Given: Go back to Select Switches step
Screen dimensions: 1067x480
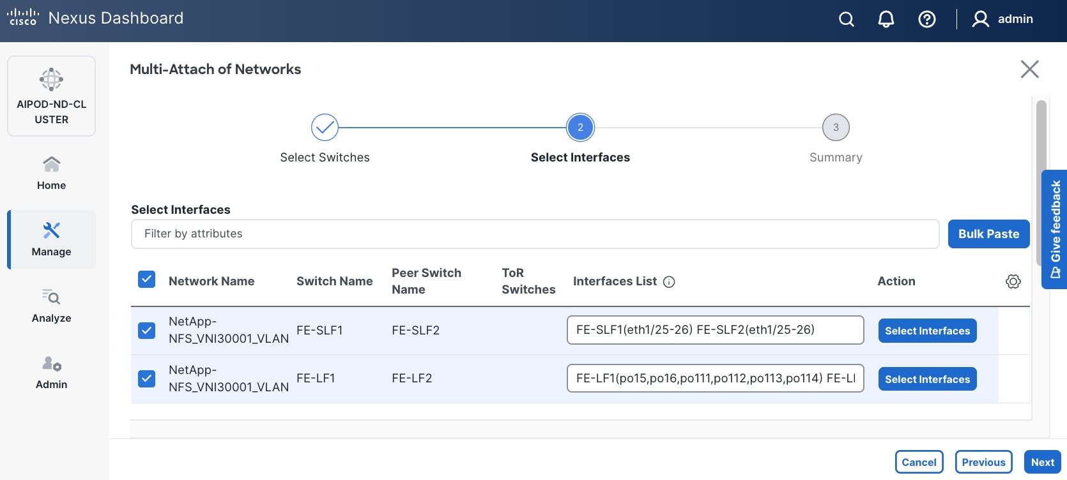Looking at the screenshot, I should pyautogui.click(x=325, y=128).
